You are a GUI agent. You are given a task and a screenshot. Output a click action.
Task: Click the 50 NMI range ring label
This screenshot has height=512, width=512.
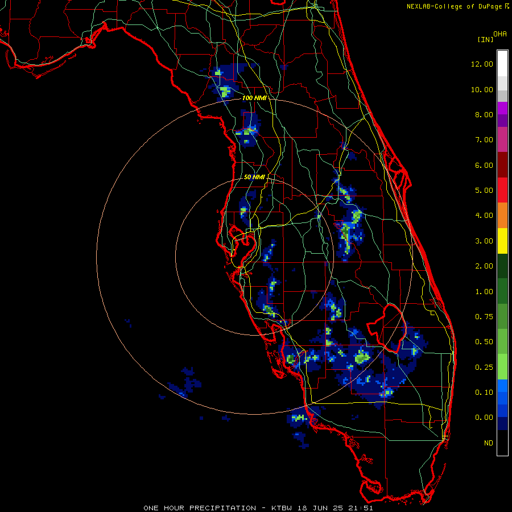click(x=254, y=177)
